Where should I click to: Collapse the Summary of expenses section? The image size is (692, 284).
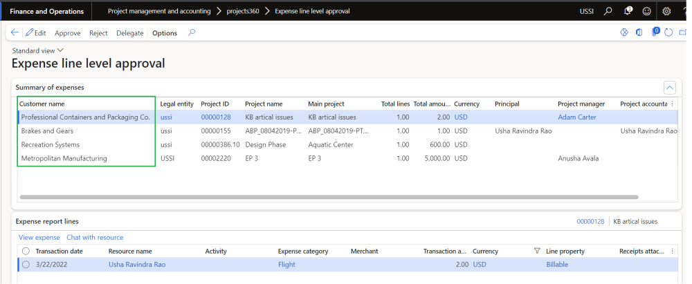[x=669, y=87]
